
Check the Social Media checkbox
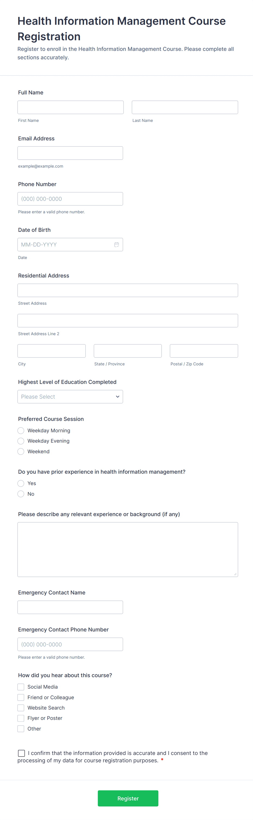click(21, 687)
